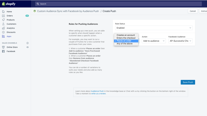Choose 'Places an order' option

tap(126, 41)
